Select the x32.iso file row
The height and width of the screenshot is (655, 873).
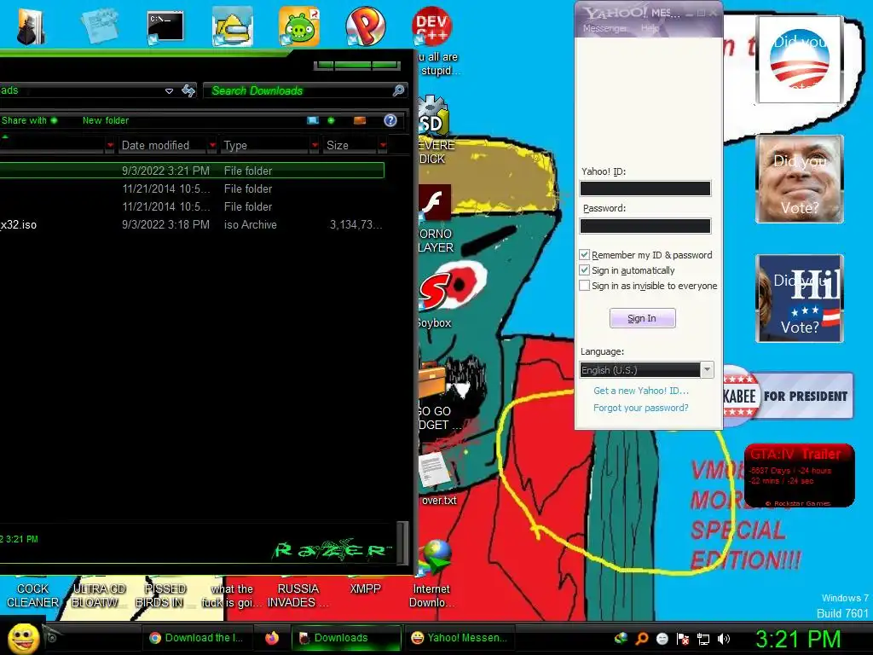click(192, 224)
